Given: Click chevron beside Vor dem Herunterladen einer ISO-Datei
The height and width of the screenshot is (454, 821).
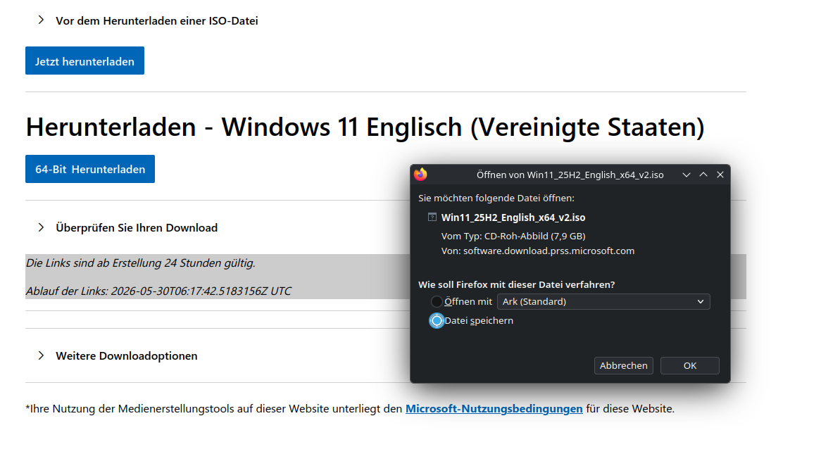Looking at the screenshot, I should (x=41, y=20).
